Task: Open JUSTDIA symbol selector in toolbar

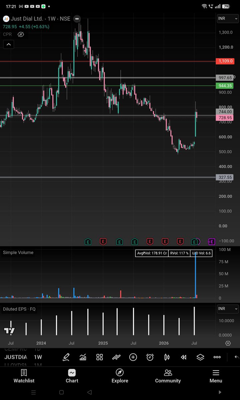Action: [16, 357]
